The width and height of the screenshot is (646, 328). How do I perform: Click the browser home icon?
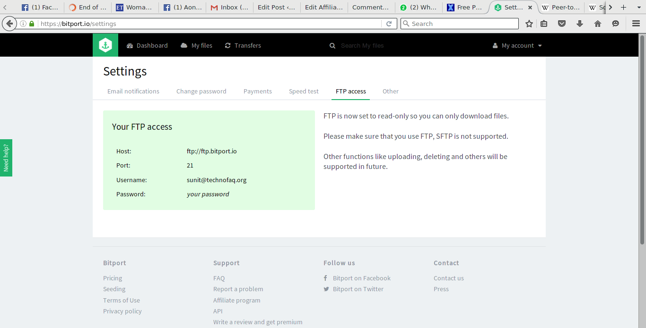[598, 24]
